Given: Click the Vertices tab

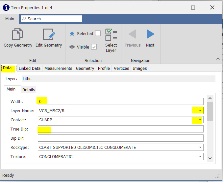Looking at the screenshot, I should tap(121, 68).
